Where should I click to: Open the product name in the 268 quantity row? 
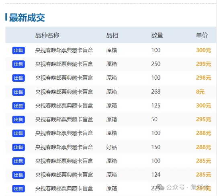pos(64,92)
